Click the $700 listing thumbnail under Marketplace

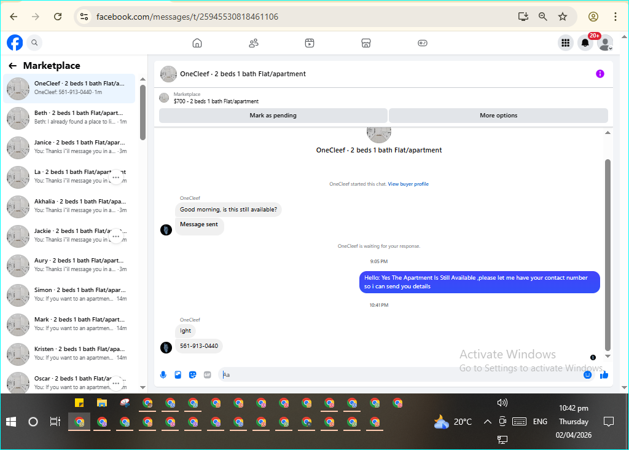click(164, 98)
